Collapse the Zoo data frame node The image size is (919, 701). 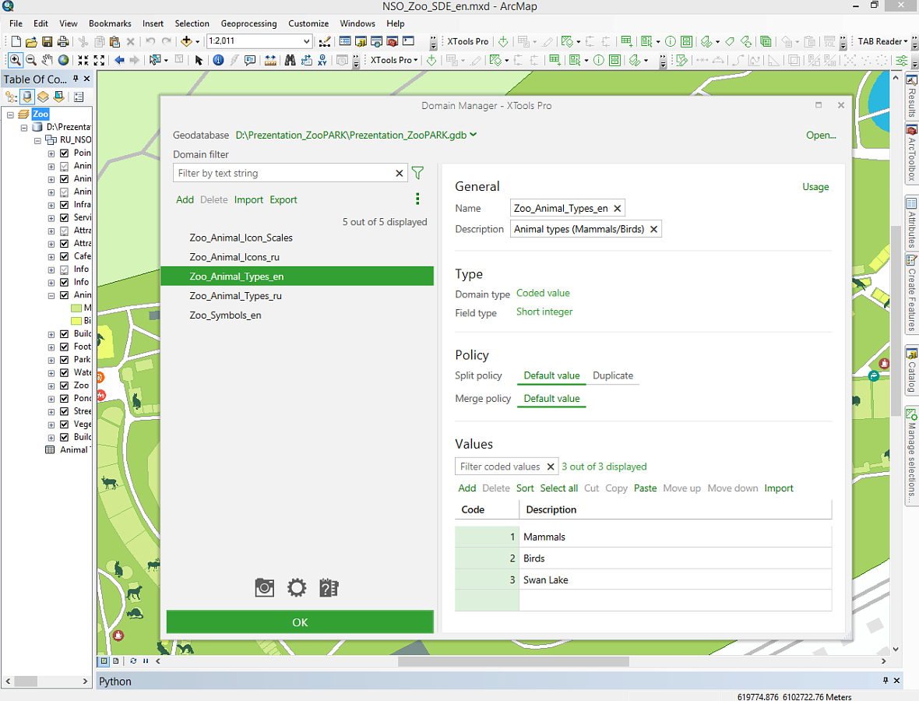pyautogui.click(x=10, y=114)
